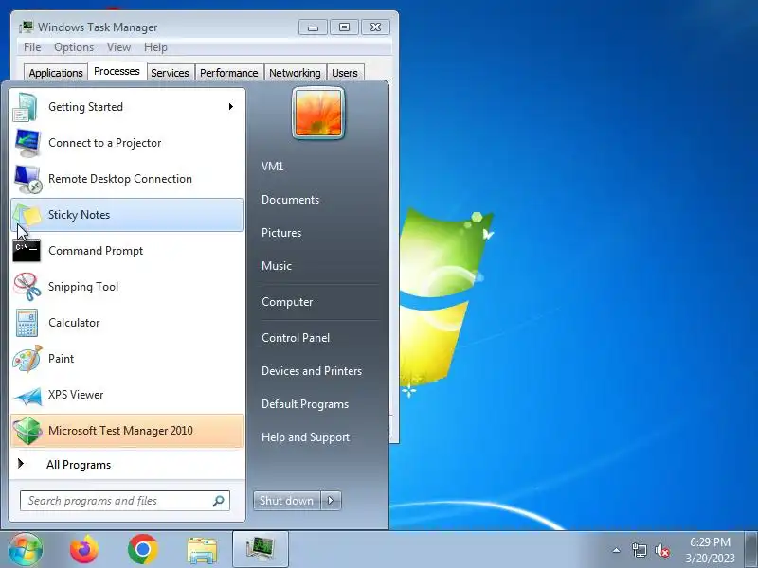758x568 pixels.
Task: Click the muted volume tray icon
Action: coord(661,550)
